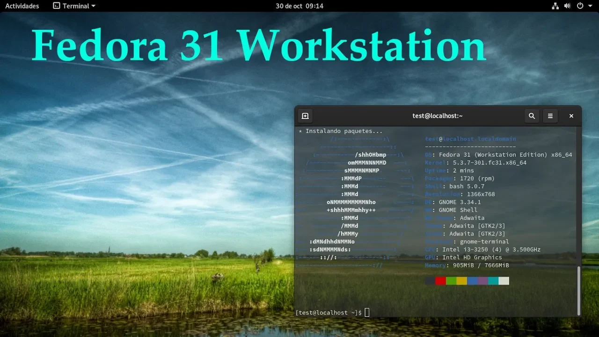
Task: Click the uptime value "2 mins"
Action: 463,171
